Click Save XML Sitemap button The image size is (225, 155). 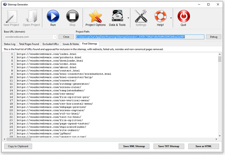pyautogui.click(x=134, y=146)
